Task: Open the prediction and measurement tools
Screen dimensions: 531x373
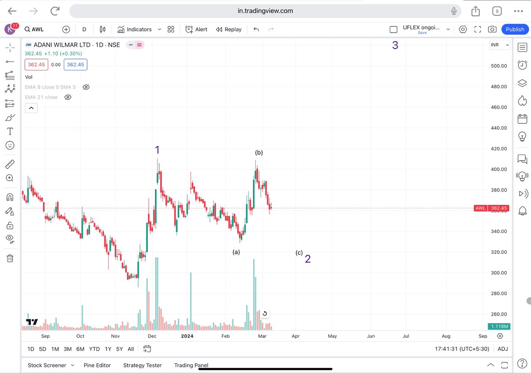Action: 10,103
